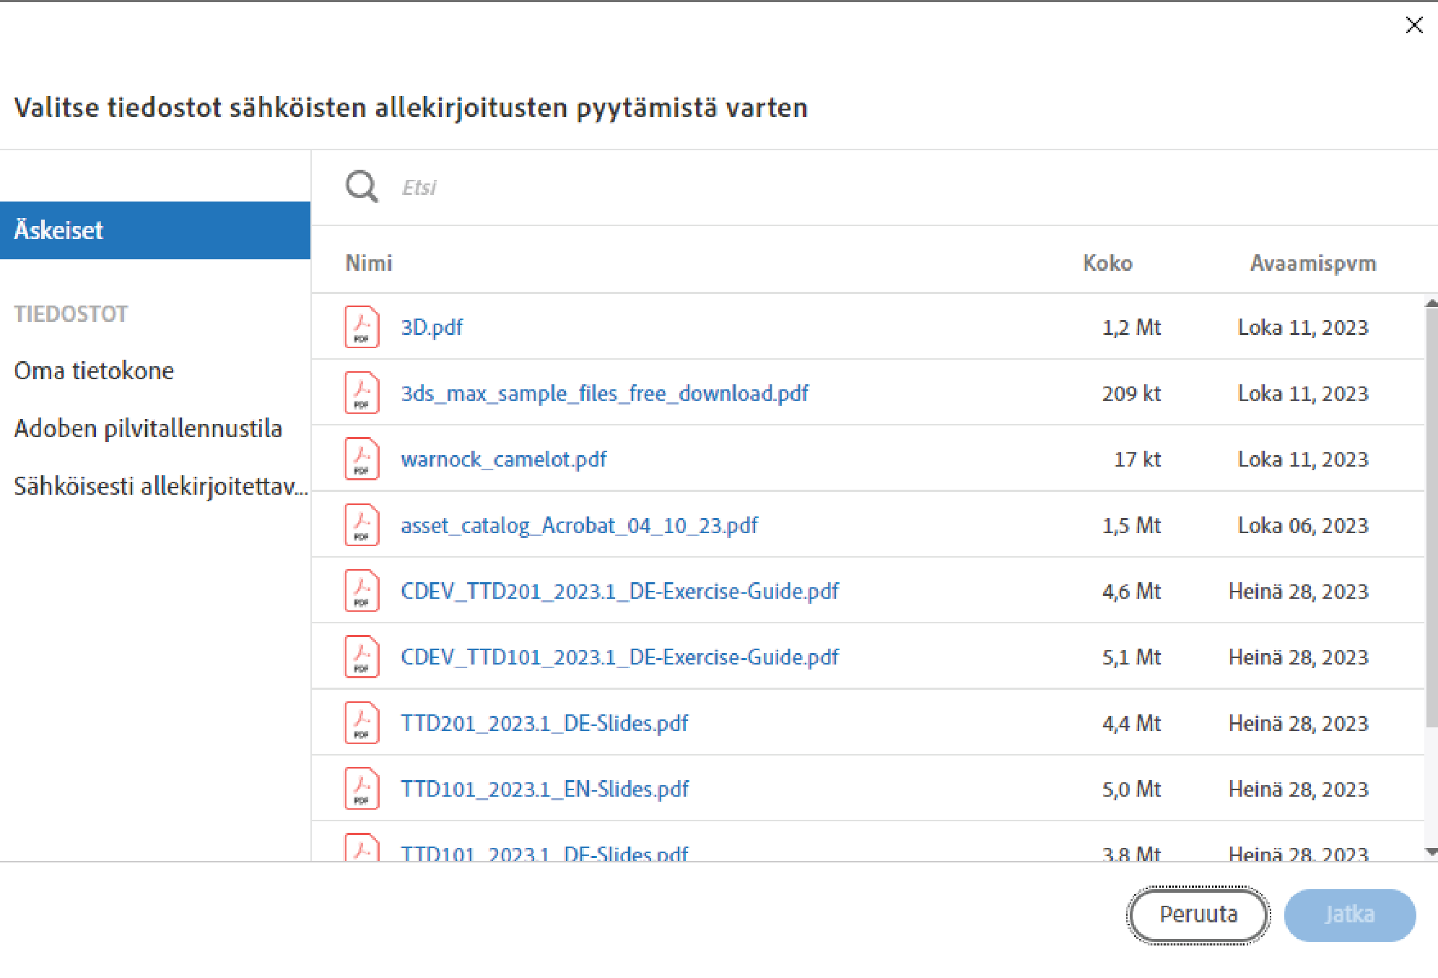Open Oma tietokone file source
This screenshot has width=1438, height=978.
click(94, 371)
